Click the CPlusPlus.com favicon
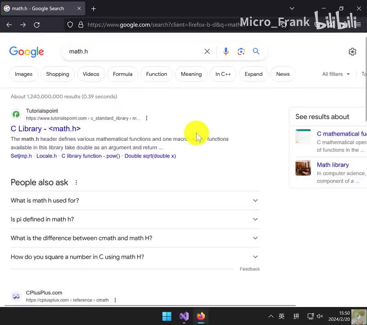 coord(16,296)
